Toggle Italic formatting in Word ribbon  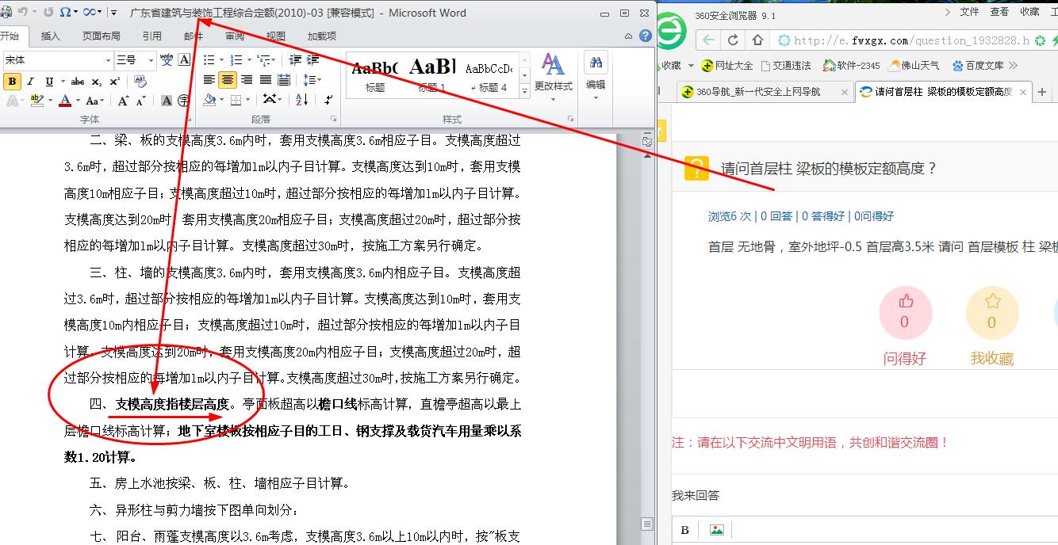click(31, 82)
